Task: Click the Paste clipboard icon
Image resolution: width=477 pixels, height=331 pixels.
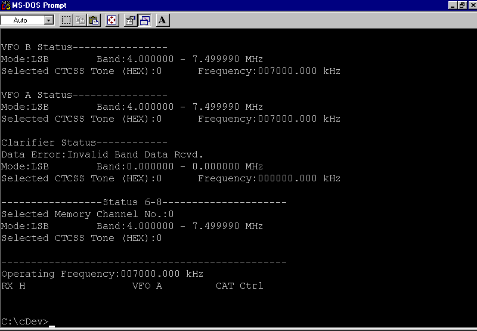Action: coord(94,20)
